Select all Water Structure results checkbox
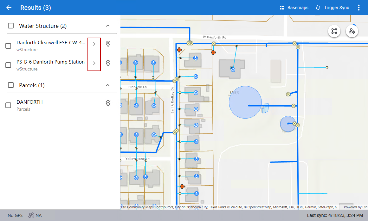This screenshot has width=368, height=221. coord(11,26)
